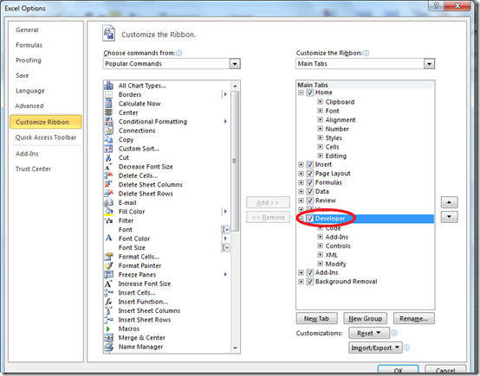Collapse the Home tab tree node
The image size is (480, 376).
tap(301, 92)
